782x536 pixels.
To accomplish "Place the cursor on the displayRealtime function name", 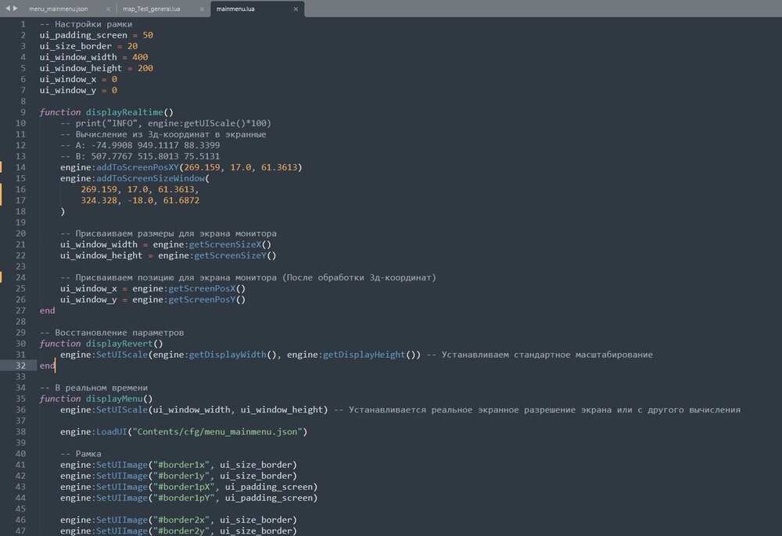I will [x=124, y=113].
